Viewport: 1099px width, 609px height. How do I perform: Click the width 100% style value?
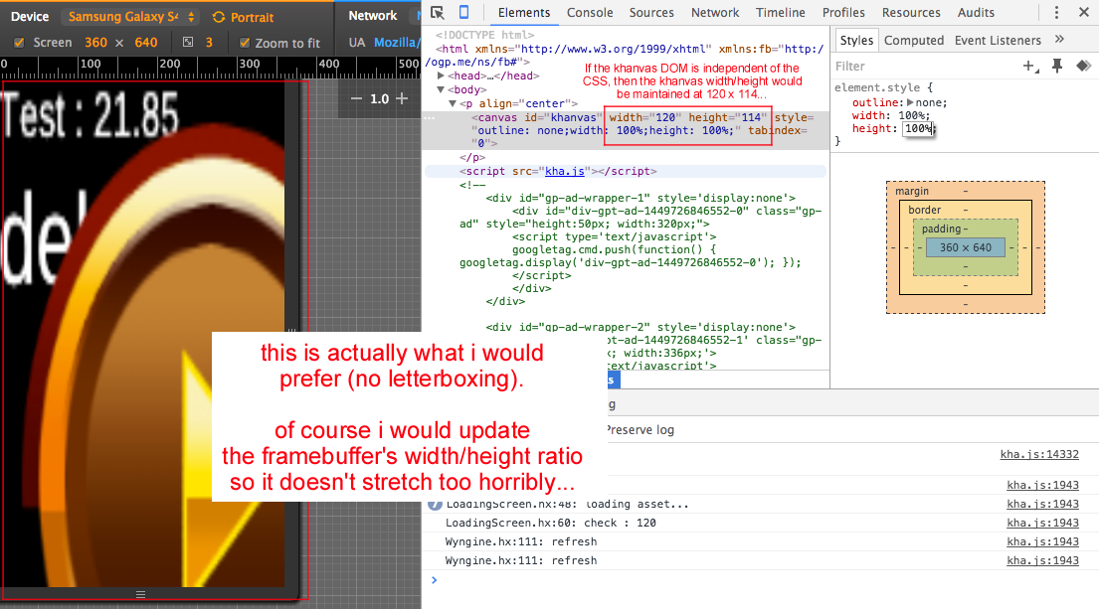point(914,115)
